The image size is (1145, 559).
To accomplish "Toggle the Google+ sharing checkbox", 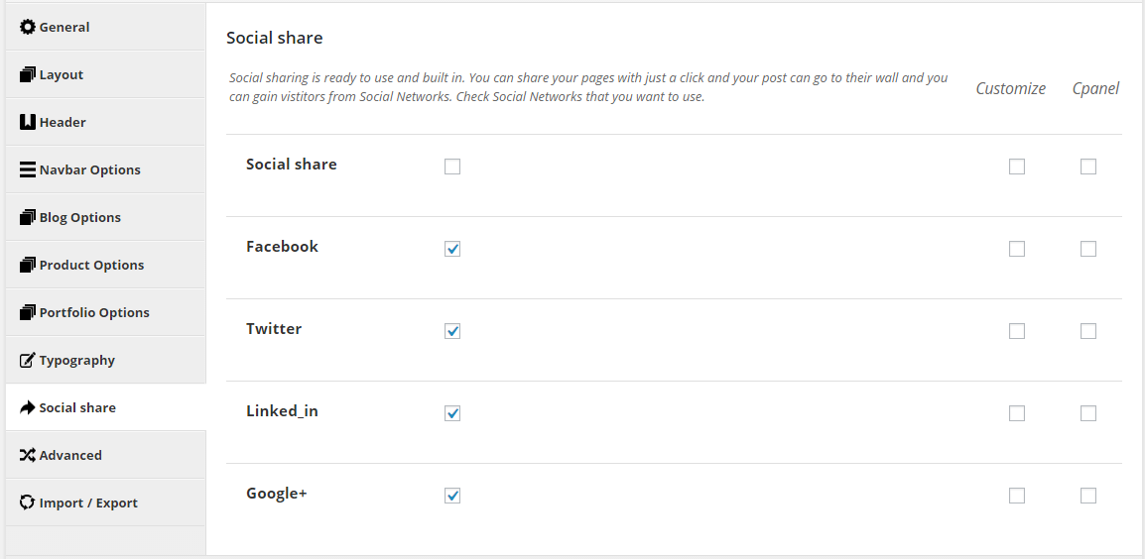I will (x=452, y=496).
